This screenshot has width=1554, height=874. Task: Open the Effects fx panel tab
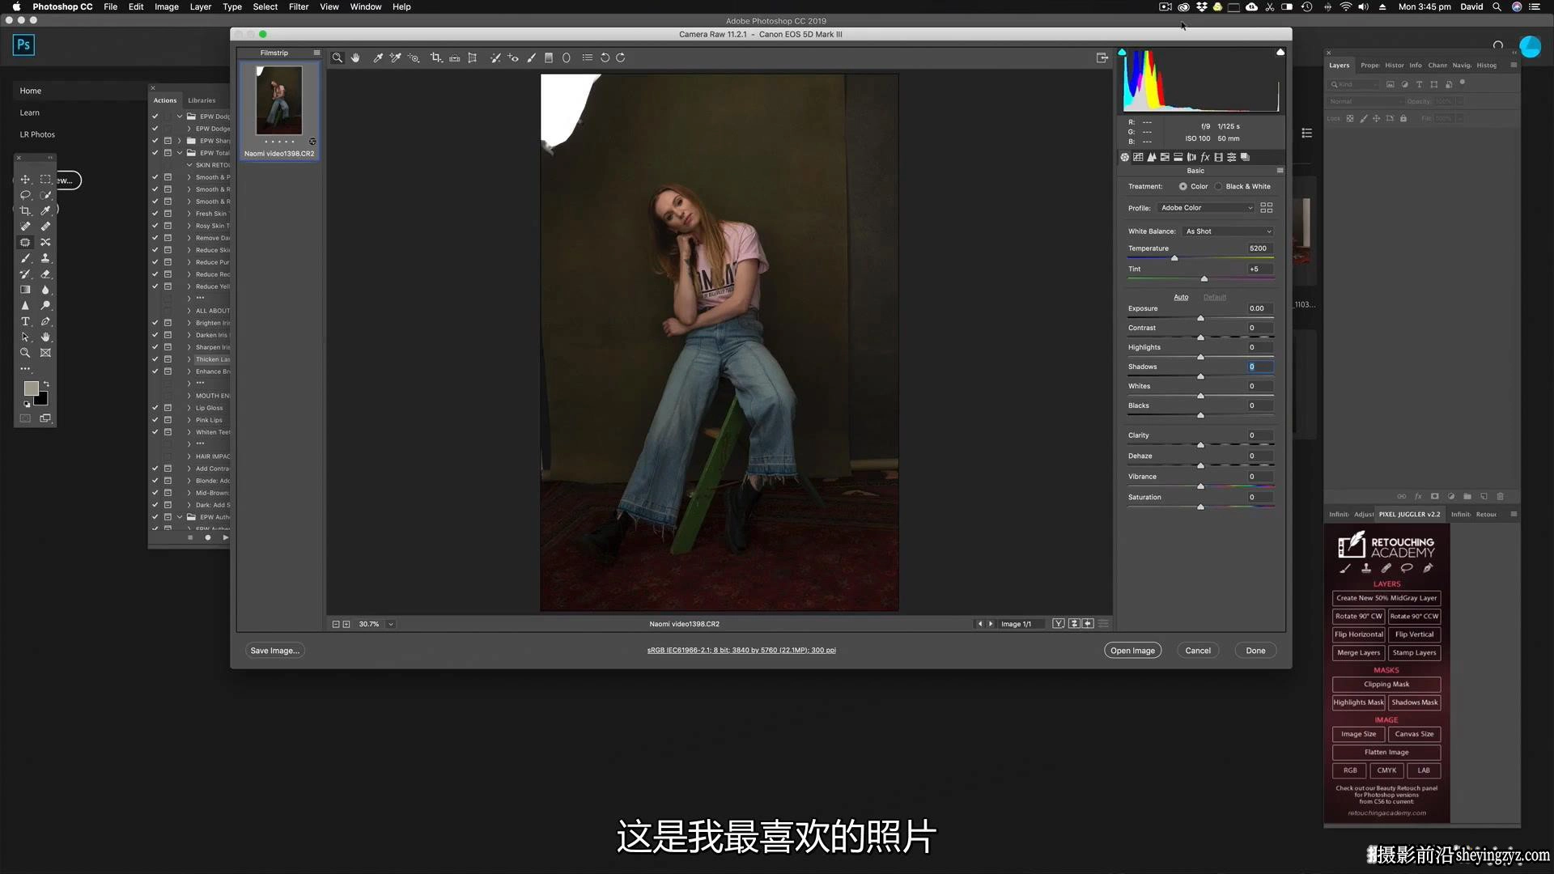click(x=1205, y=157)
